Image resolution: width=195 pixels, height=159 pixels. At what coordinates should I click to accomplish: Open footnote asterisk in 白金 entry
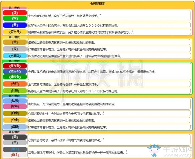point(104,113)
